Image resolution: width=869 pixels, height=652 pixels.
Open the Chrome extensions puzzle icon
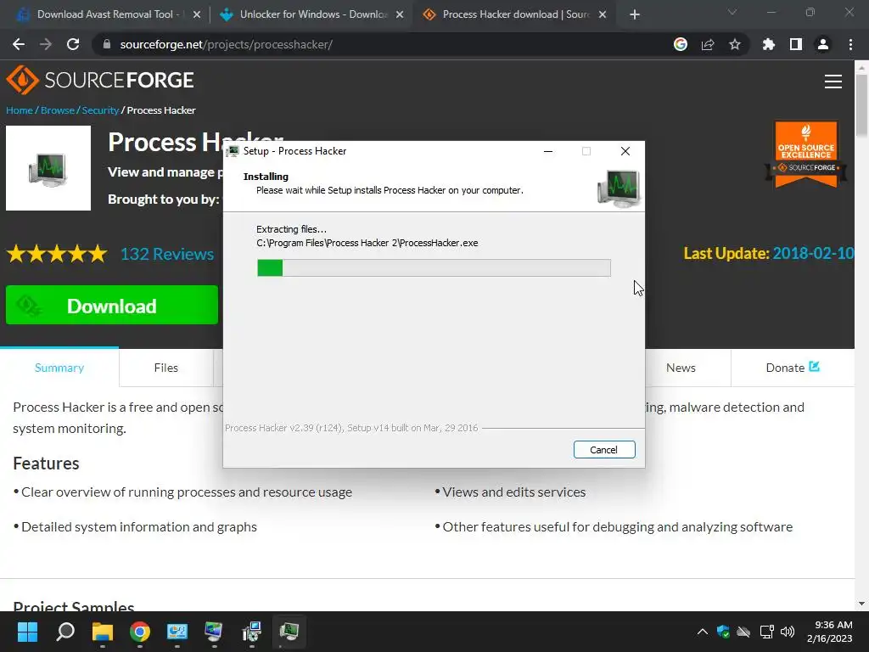[769, 44]
